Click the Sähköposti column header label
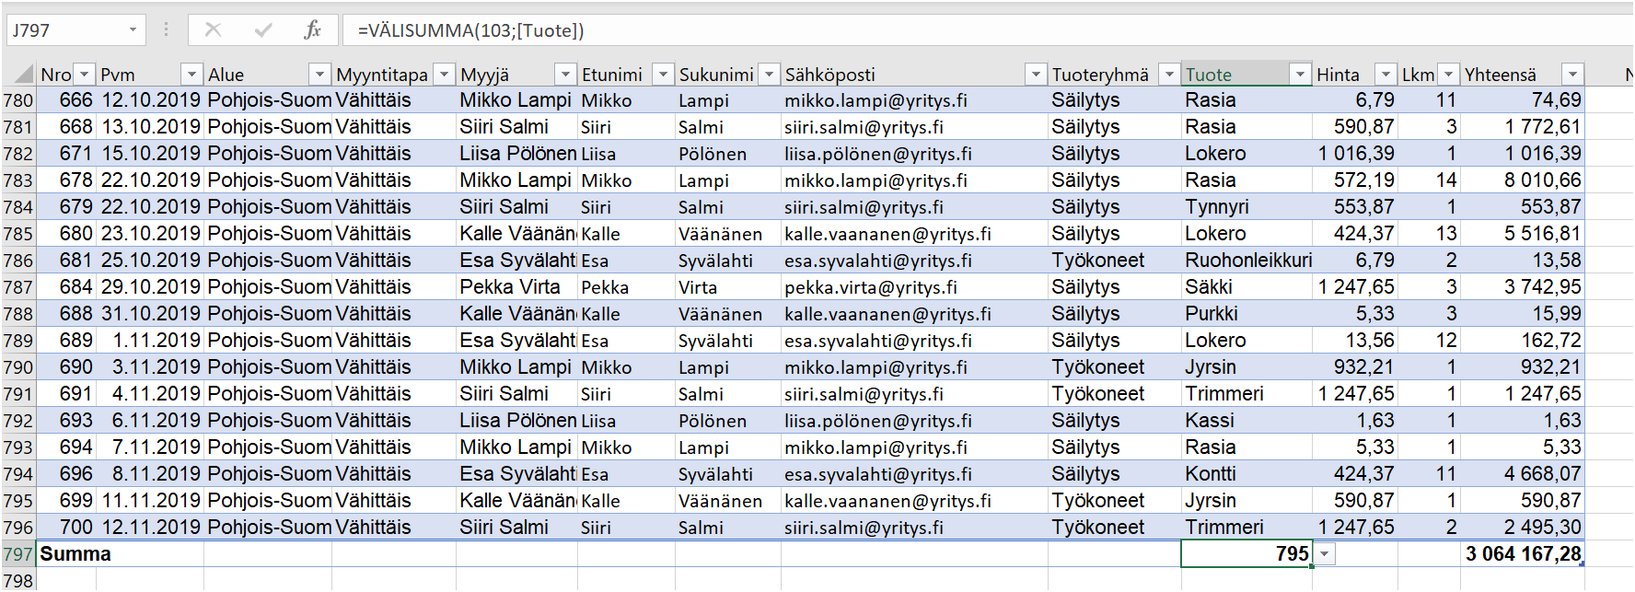Viewport: 1635px width, 592px height. (829, 75)
